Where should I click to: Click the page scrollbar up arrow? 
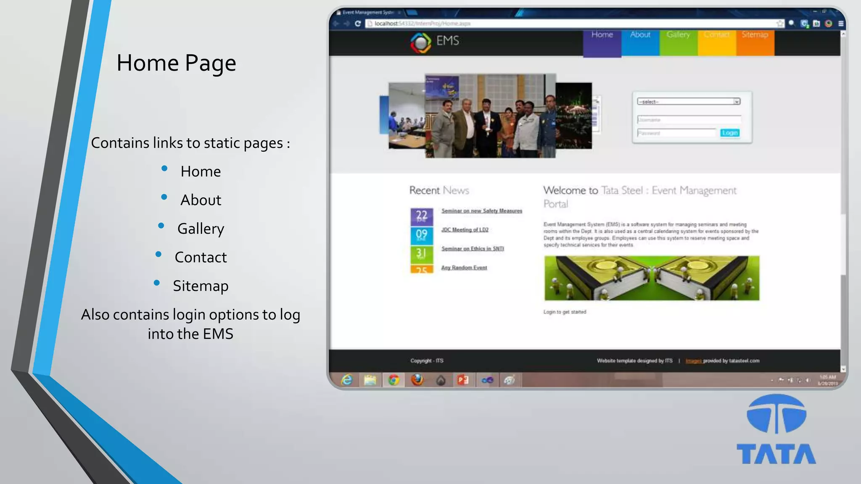(843, 34)
